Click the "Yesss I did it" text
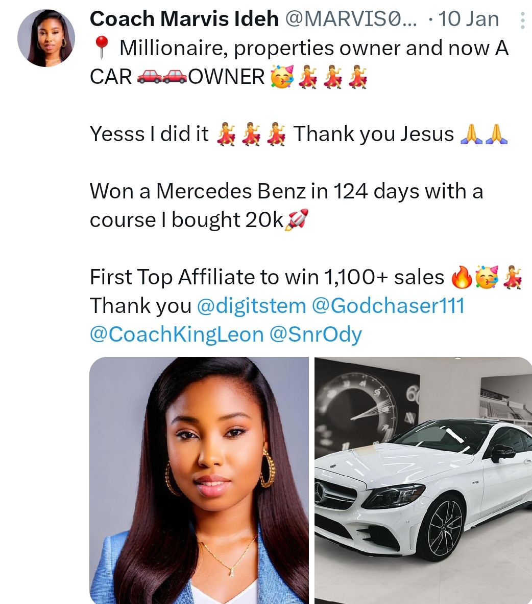The image size is (532, 604). (x=149, y=134)
